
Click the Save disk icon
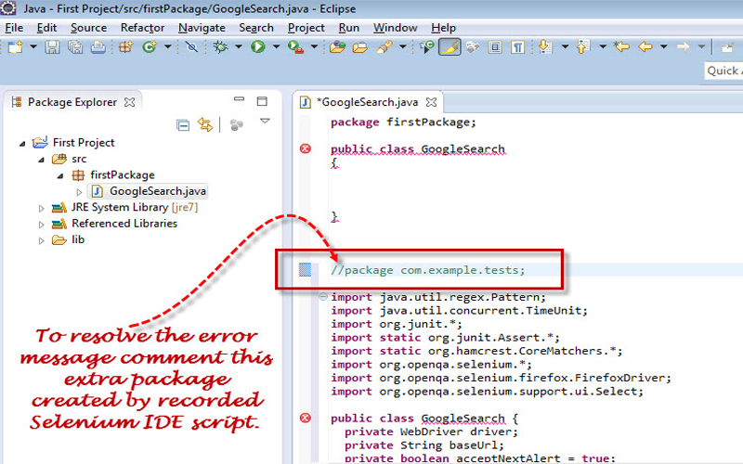[x=52, y=47]
